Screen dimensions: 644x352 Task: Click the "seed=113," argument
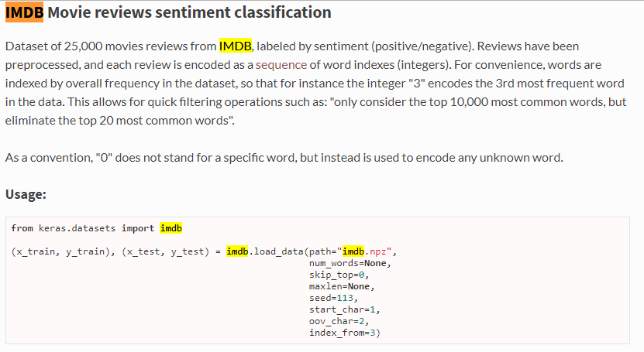(333, 298)
